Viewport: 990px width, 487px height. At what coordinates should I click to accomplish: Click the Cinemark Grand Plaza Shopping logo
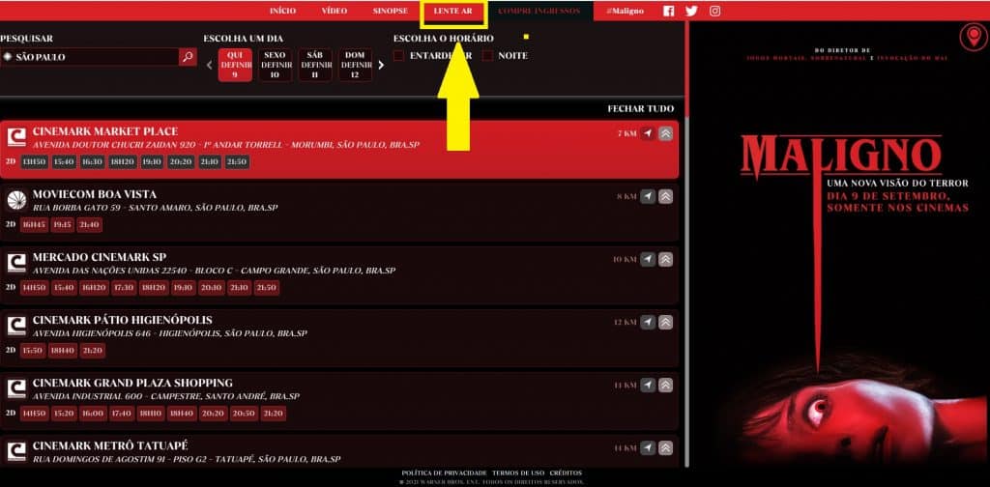click(16, 388)
